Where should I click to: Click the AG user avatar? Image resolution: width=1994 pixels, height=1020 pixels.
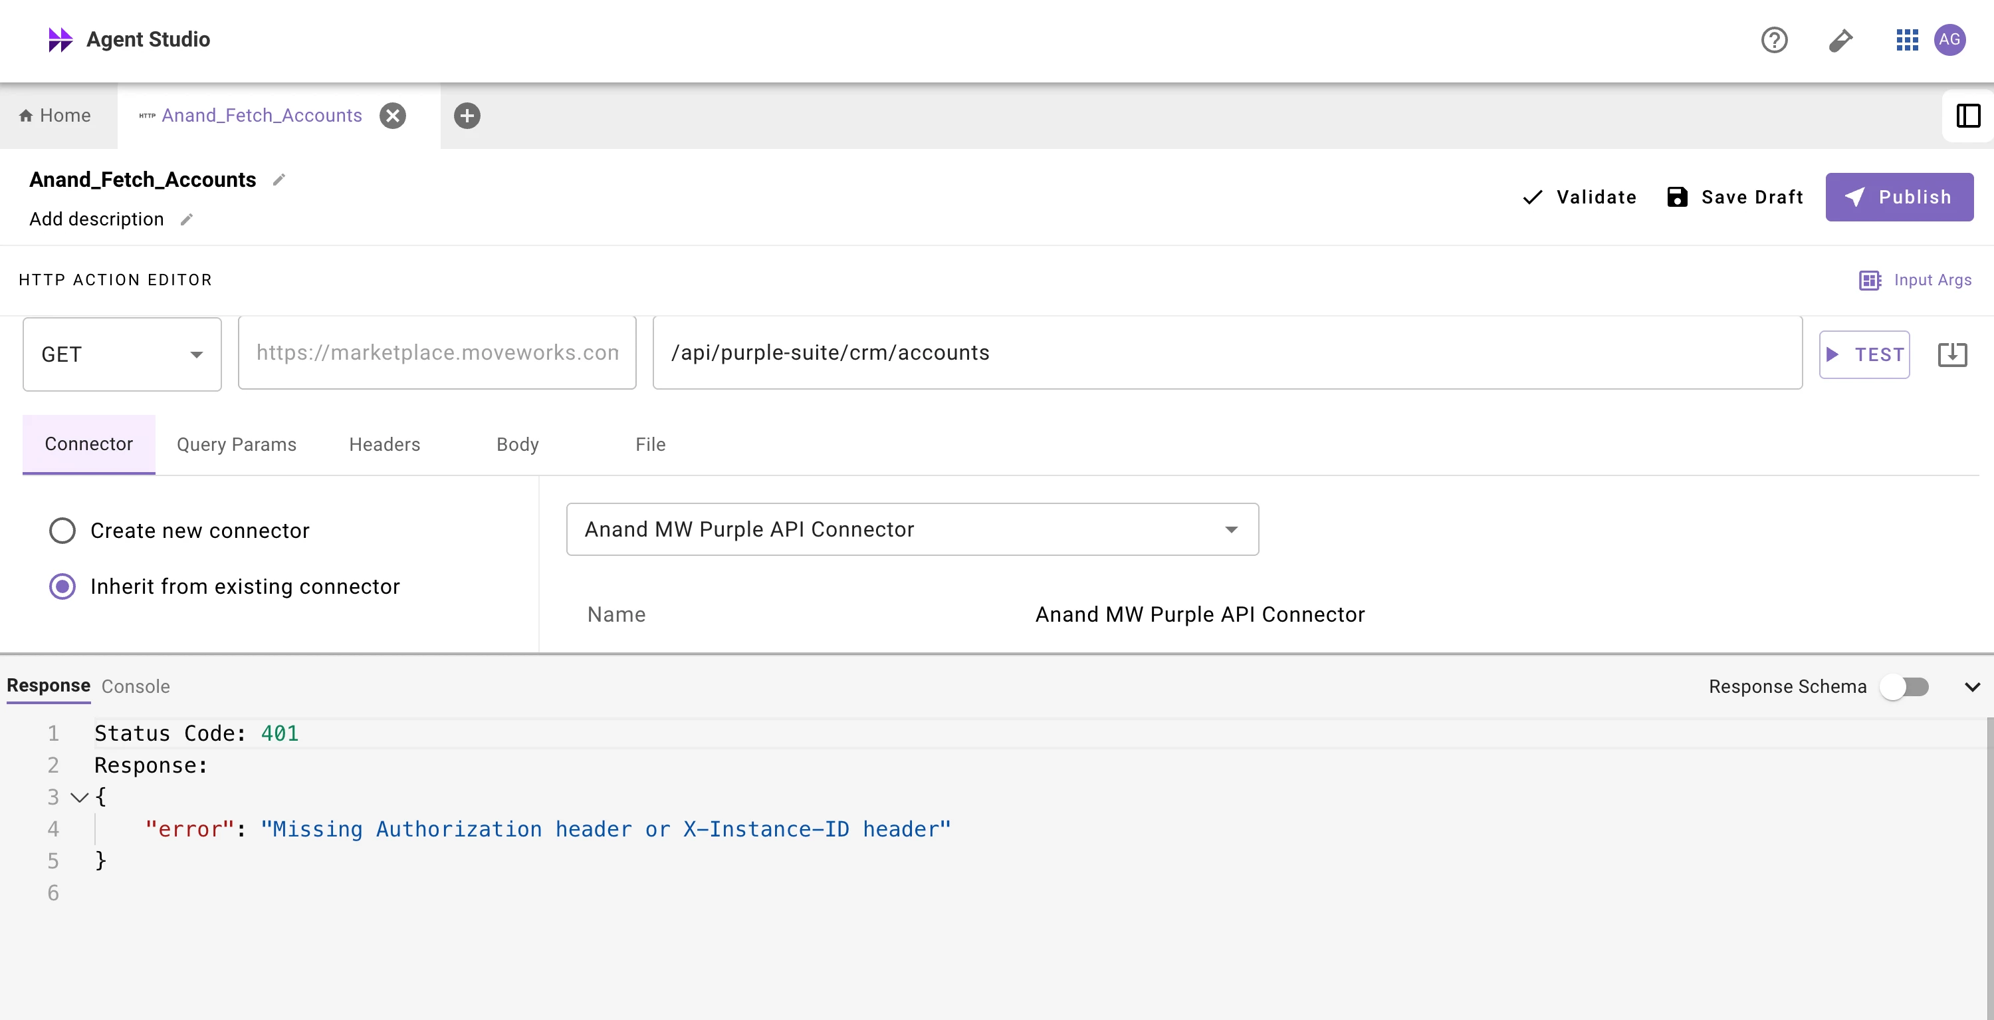tap(1949, 39)
